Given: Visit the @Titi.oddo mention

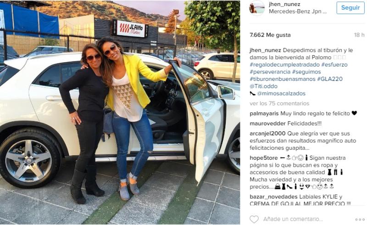Looking at the screenshot, I should (263, 86).
